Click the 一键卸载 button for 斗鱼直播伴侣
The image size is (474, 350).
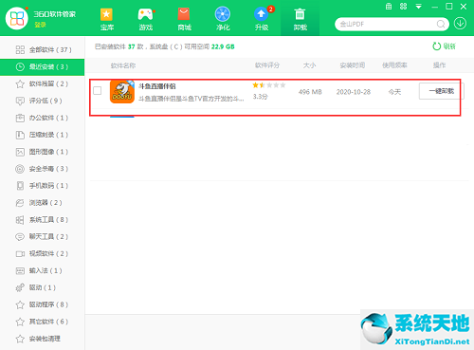pos(441,91)
